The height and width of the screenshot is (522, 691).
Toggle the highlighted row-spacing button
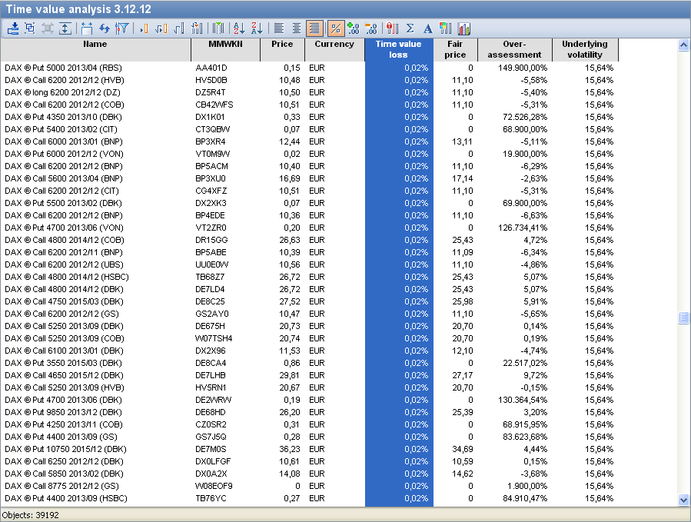[x=314, y=28]
